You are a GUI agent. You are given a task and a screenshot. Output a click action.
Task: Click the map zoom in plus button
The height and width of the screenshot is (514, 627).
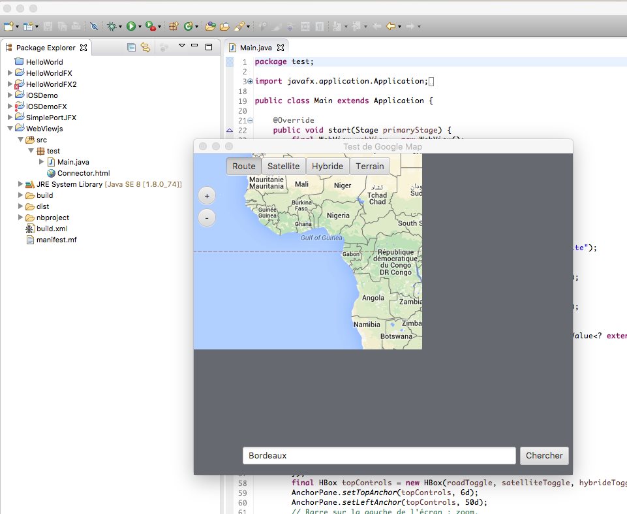coord(207,196)
